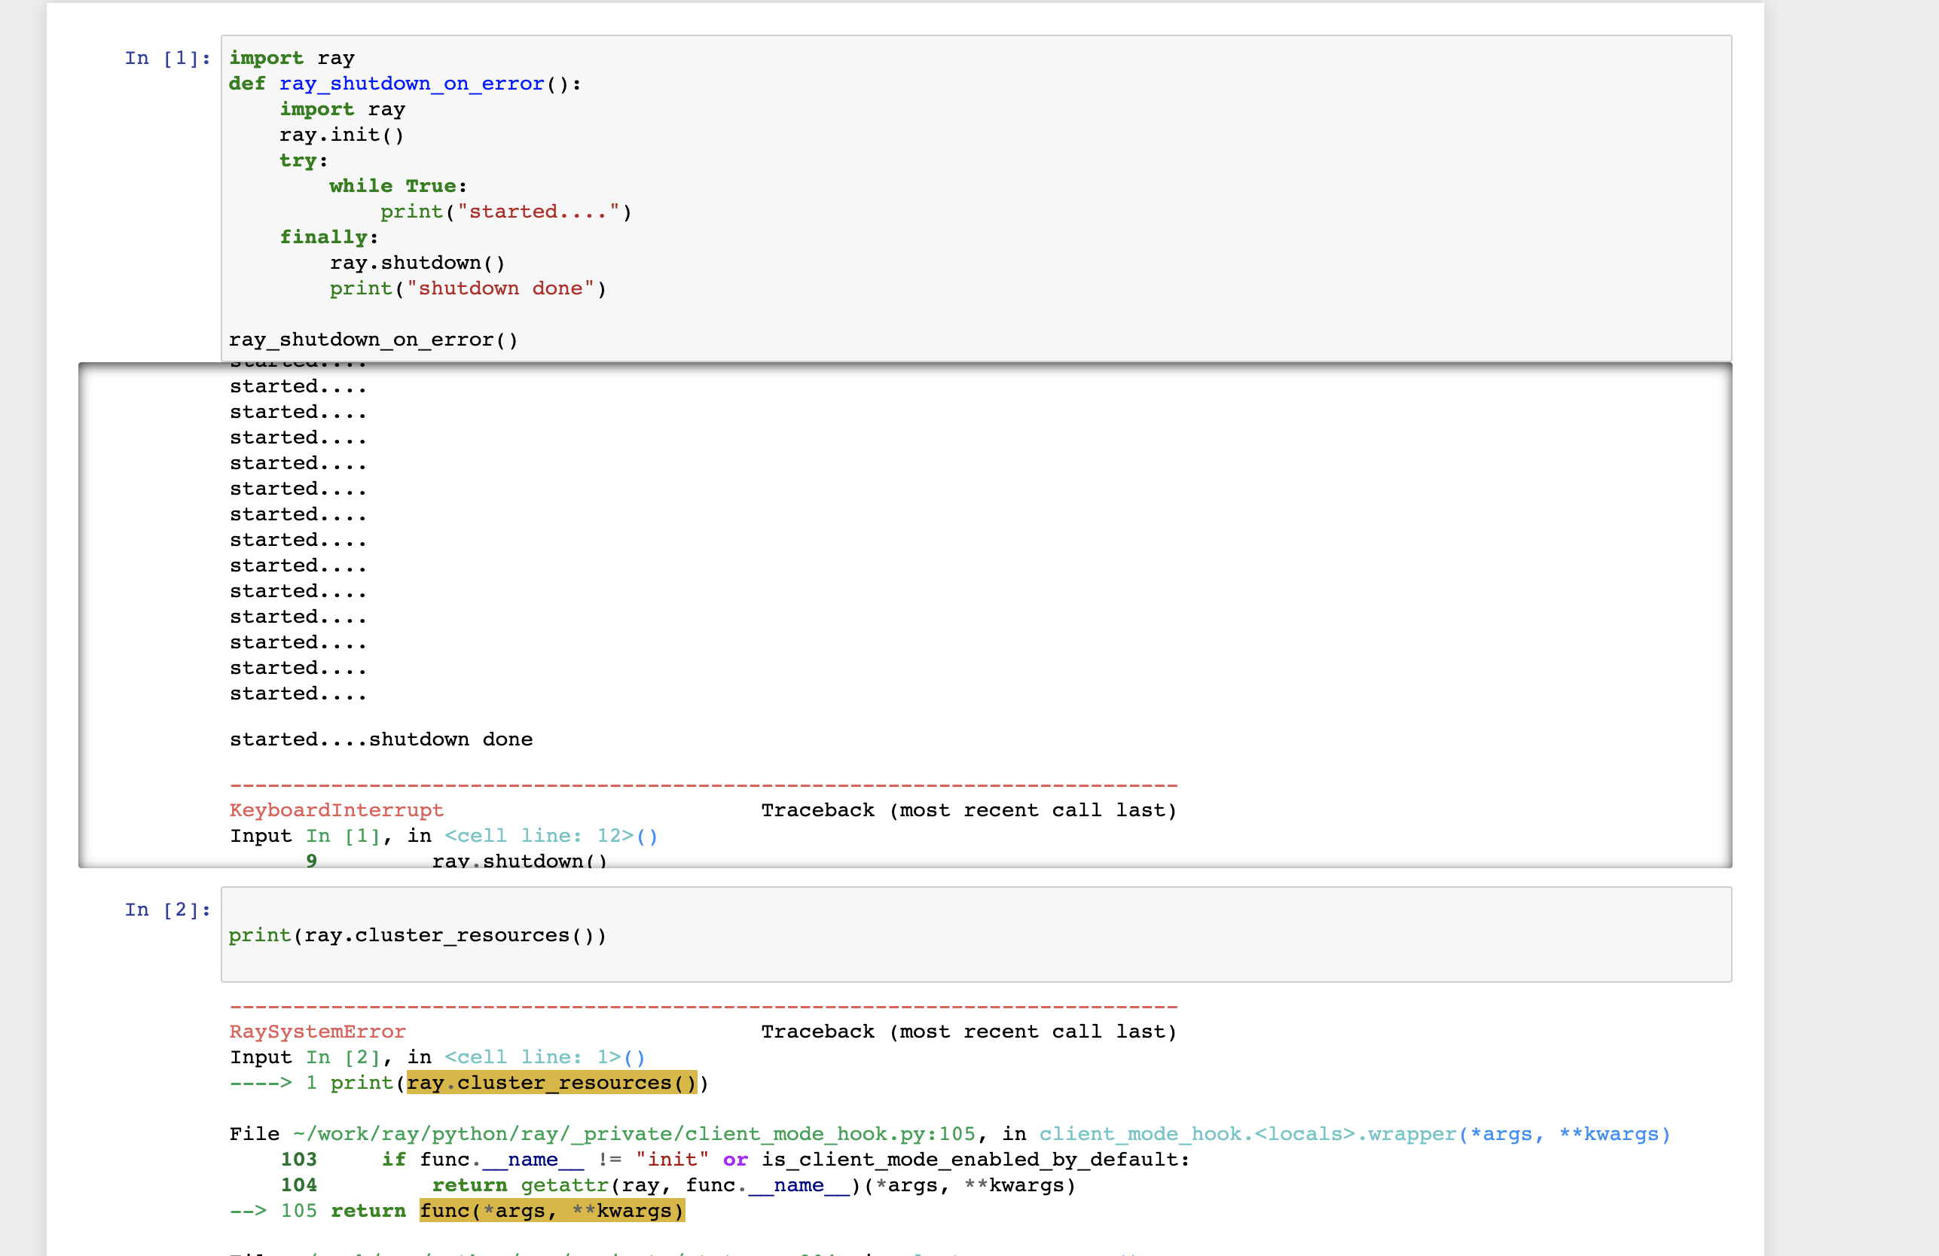Click the 'ray.init()' line in cell 1
Image resolution: width=1939 pixels, height=1256 pixels.
click(x=341, y=134)
